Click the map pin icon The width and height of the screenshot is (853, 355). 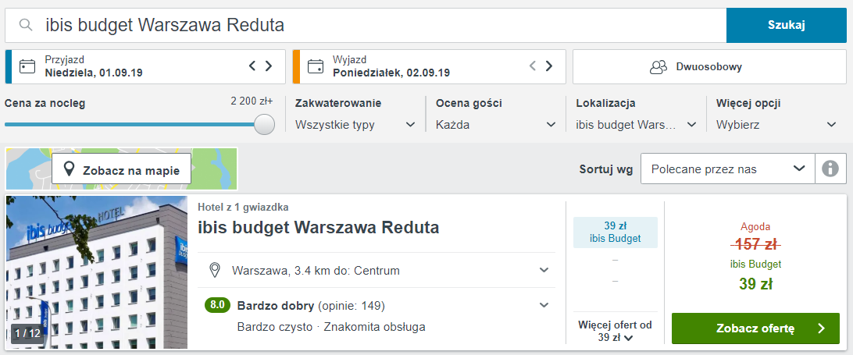(x=69, y=169)
